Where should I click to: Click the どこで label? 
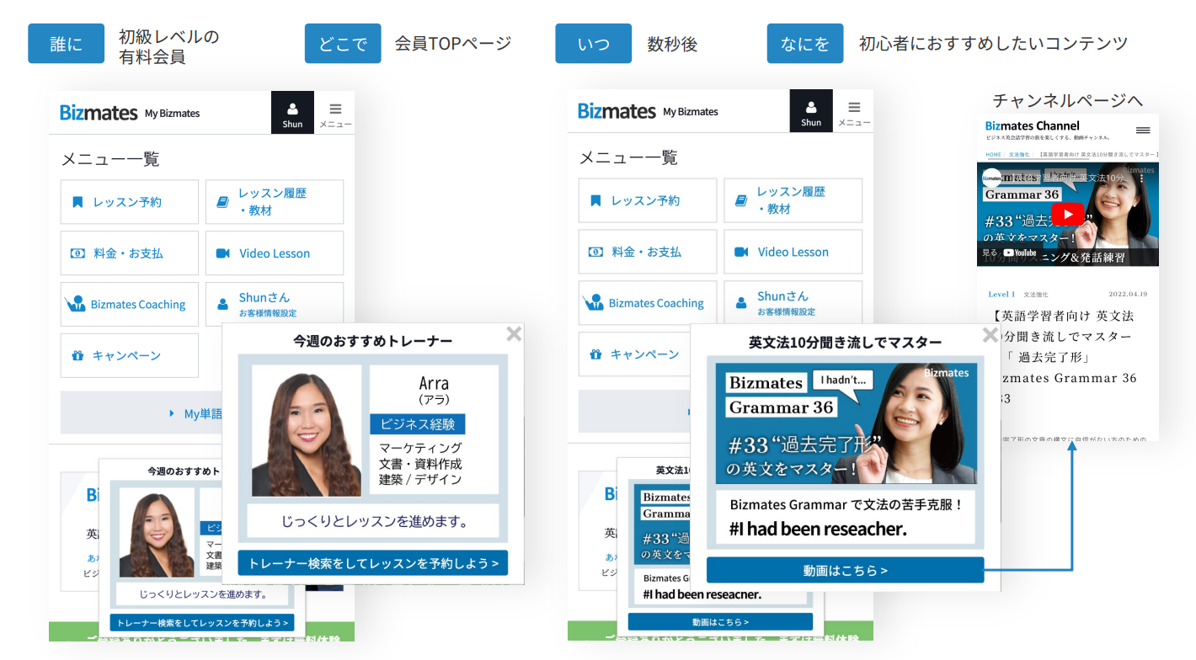343,44
